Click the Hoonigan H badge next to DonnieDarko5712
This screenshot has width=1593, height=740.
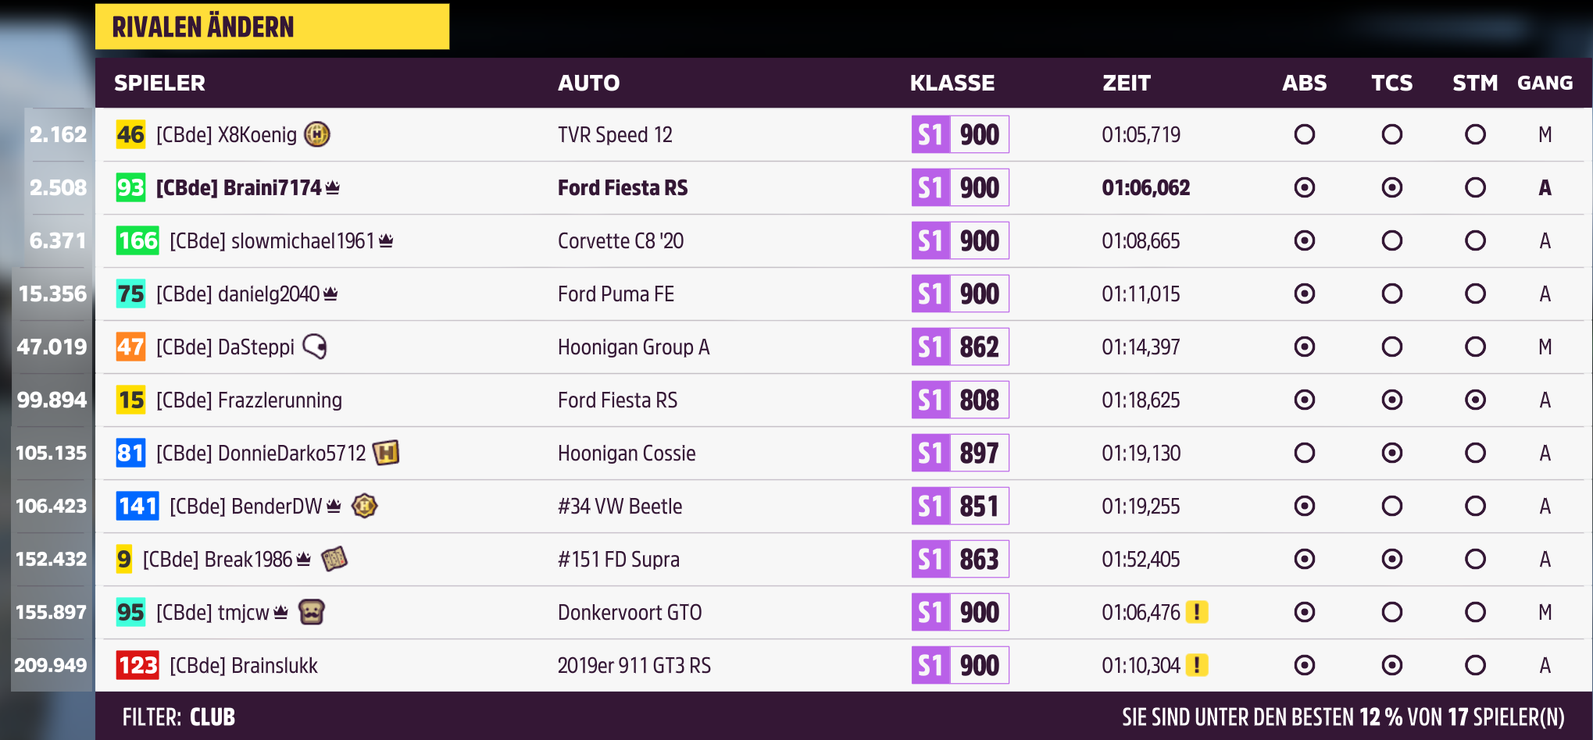[x=388, y=453]
